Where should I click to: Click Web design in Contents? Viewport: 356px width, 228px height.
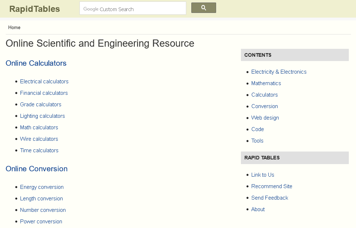(x=265, y=118)
